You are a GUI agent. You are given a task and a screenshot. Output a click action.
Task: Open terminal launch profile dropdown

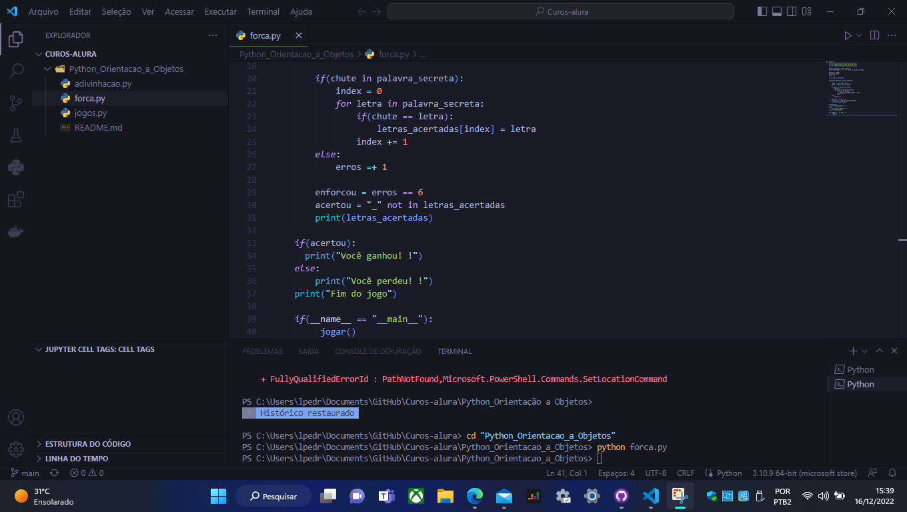864,351
